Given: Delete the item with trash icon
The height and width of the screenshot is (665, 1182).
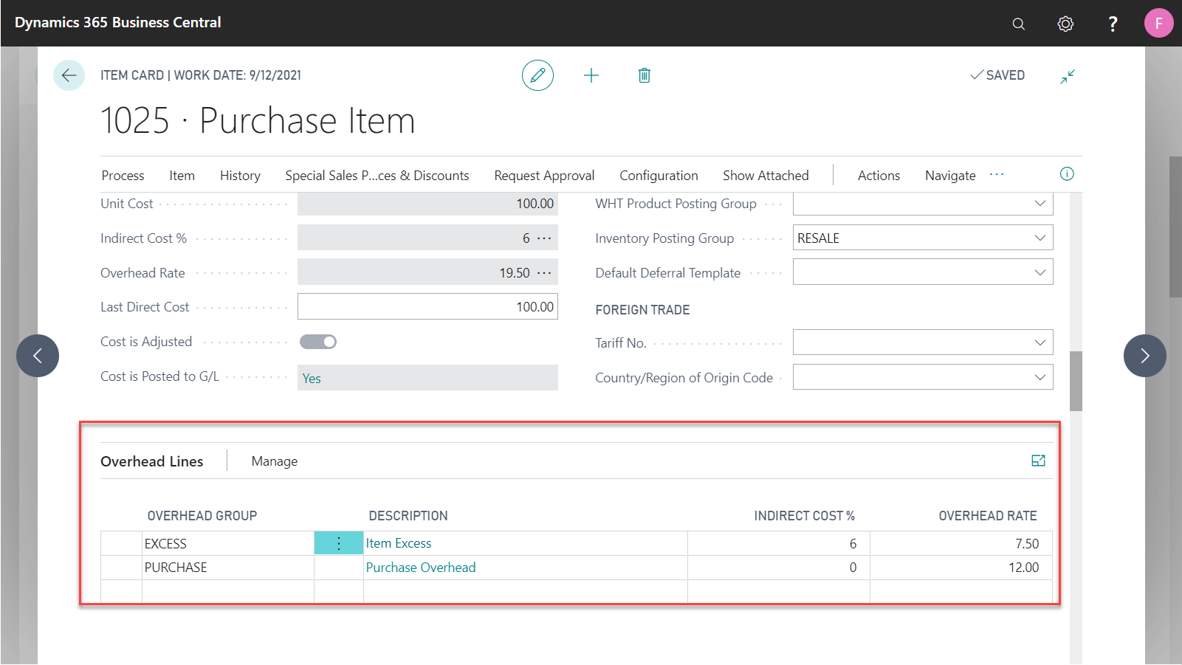Looking at the screenshot, I should (x=645, y=75).
